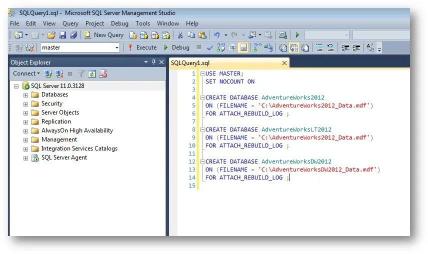
Task: Open the Undo history dropdown arrow
Action: (225, 35)
